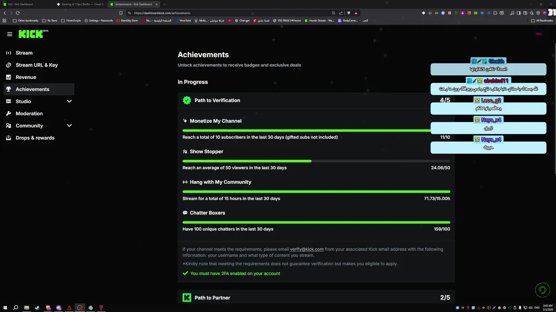Click the verify@kick.com email link
The width and height of the screenshot is (556, 312).
click(x=307, y=249)
